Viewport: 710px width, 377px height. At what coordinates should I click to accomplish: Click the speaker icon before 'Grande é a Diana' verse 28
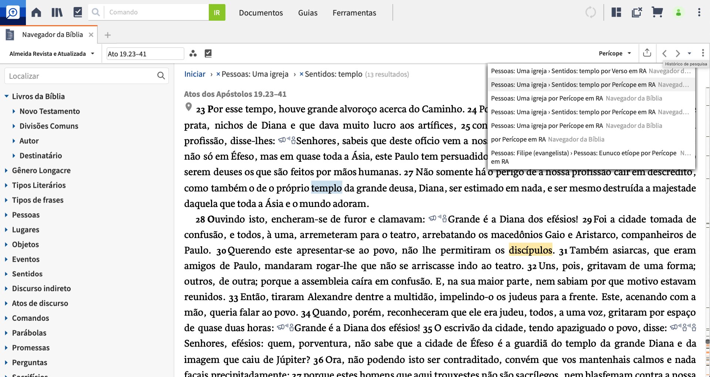point(438,218)
